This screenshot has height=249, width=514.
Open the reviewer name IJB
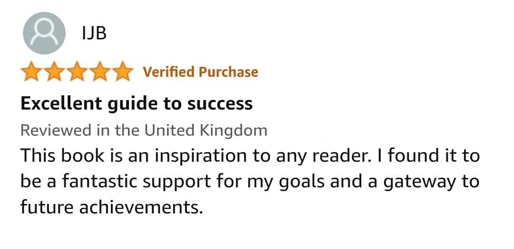coord(94,33)
